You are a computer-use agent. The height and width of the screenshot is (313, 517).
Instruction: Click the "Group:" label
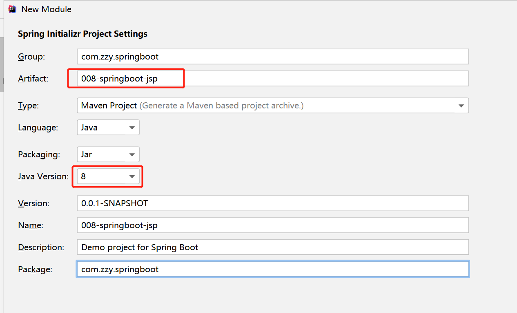tap(31, 57)
